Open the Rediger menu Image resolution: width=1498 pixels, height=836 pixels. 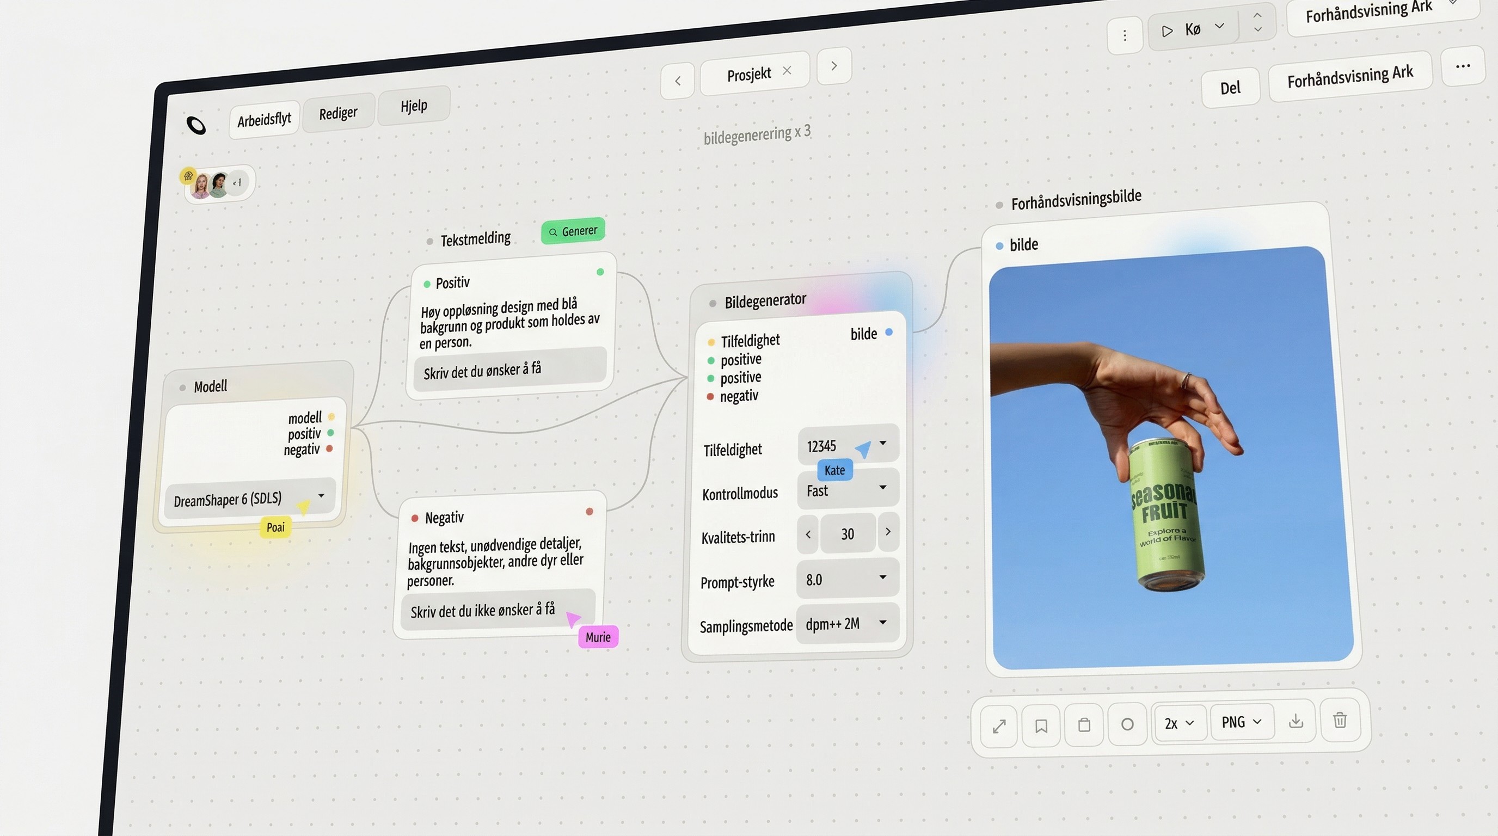[x=338, y=113]
